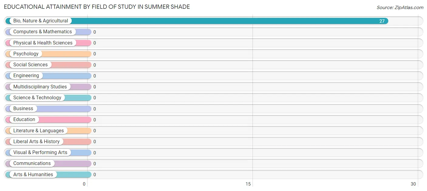Click the Social Sciences label
The image size is (427, 191).
pyautogui.click(x=30, y=65)
